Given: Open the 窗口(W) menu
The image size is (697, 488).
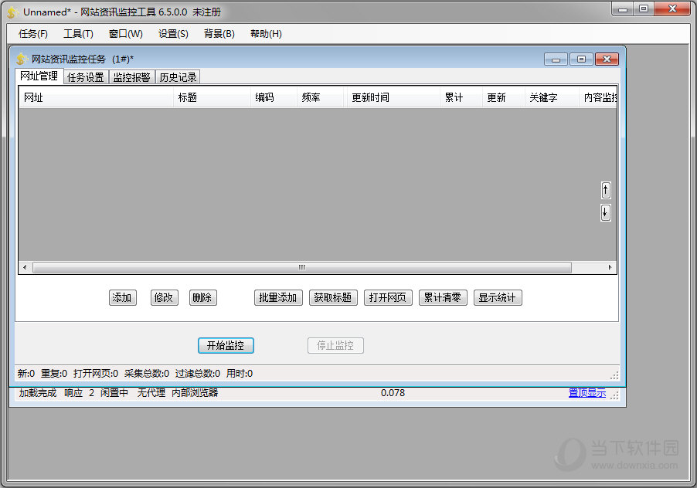Looking at the screenshot, I should tap(126, 34).
